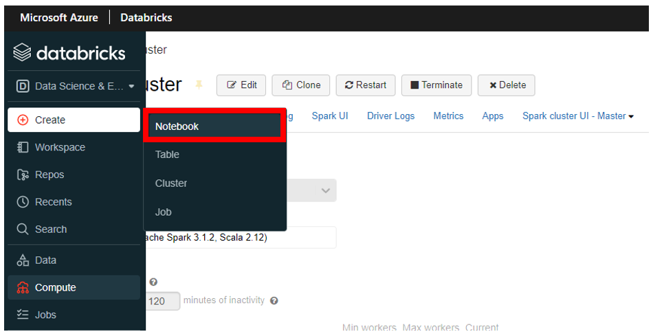The width and height of the screenshot is (653, 334).
Task: Open Recents in the sidebar
Action: pyautogui.click(x=74, y=202)
